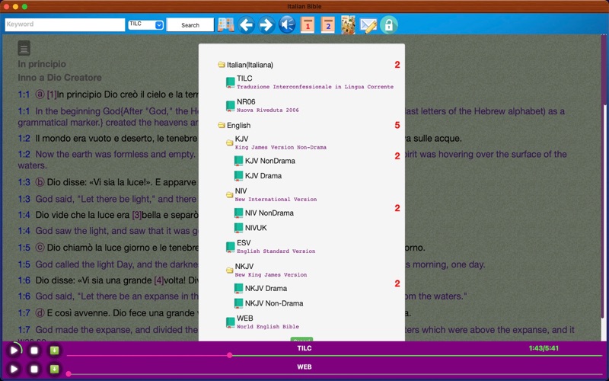Collapse the Italian(Italiana) folder

point(222,65)
